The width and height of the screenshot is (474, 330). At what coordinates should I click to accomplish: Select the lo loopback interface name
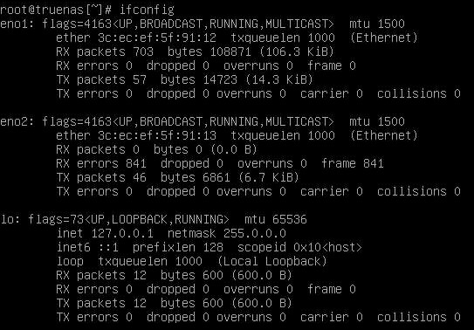click(x=8, y=219)
